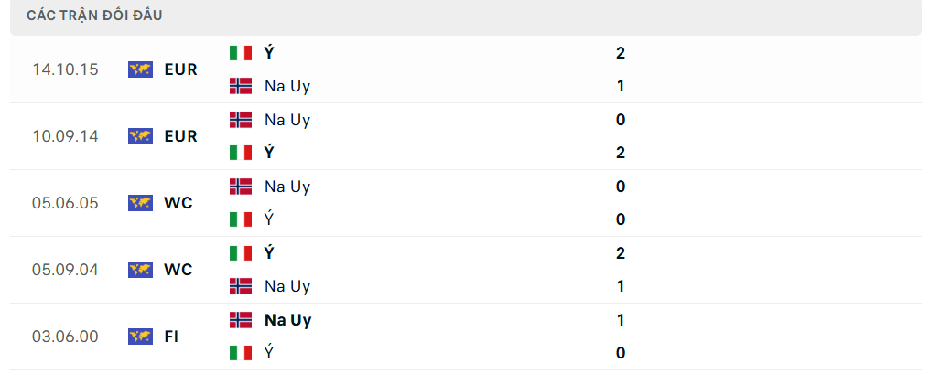The image size is (930, 374).
Task: Click the world map icon beside 03.06.00
Action: pyautogui.click(x=141, y=337)
